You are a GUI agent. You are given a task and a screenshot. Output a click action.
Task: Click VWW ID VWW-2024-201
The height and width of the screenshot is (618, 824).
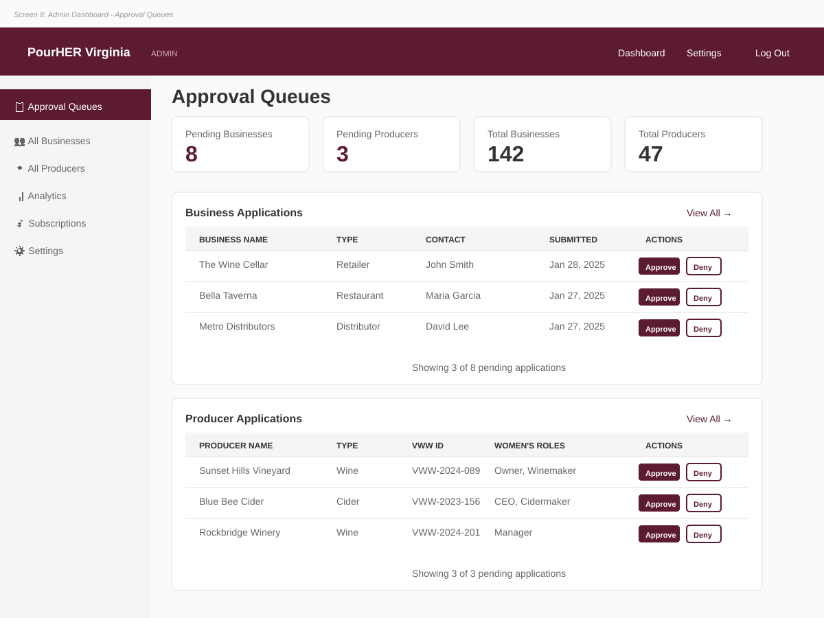click(446, 532)
